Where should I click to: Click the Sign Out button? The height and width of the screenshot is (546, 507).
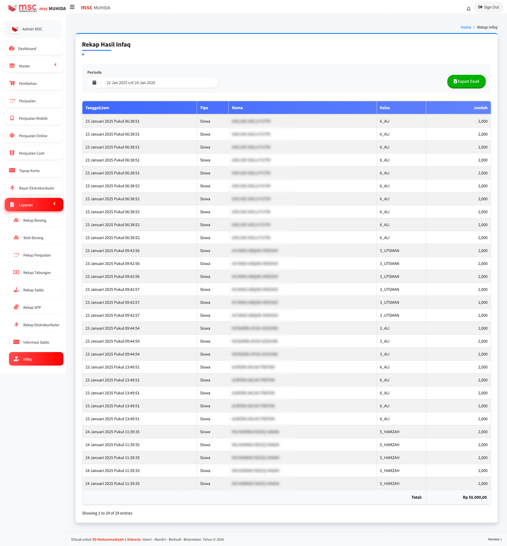[488, 7]
